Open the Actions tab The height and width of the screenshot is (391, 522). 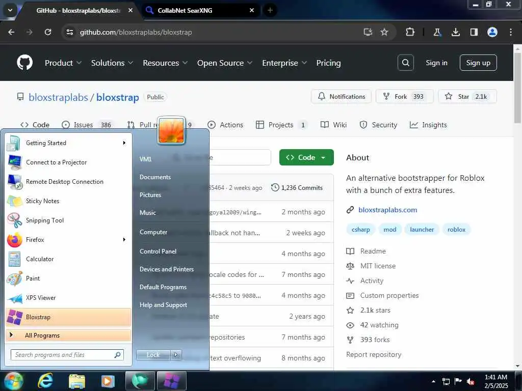(x=225, y=125)
